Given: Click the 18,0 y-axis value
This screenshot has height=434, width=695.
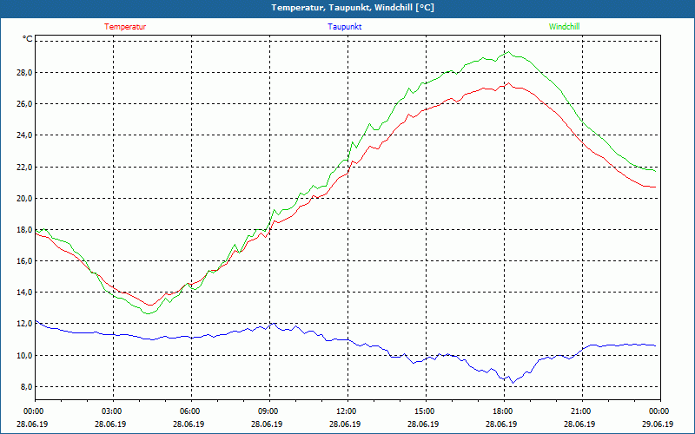Looking at the screenshot, I should [x=24, y=230].
